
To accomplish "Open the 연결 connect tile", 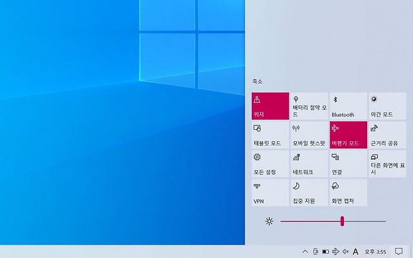I will (x=348, y=163).
